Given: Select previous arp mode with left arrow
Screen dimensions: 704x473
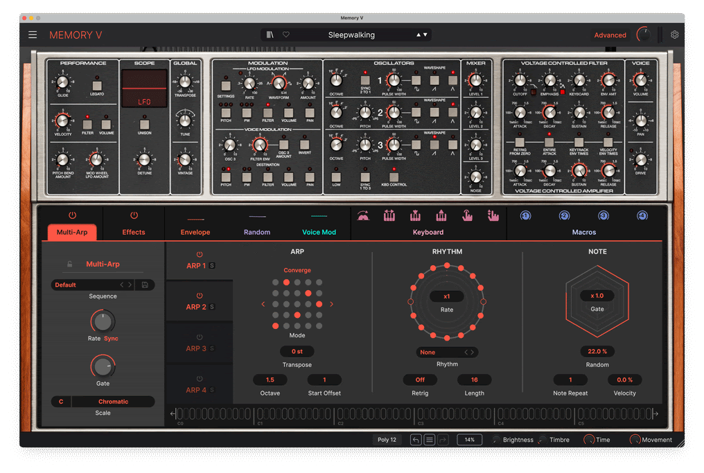Looking at the screenshot, I should [x=263, y=304].
